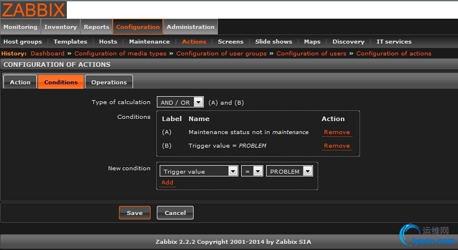This screenshot has width=458, height=250.
Task: Open Dashboard history link
Action: coord(48,54)
